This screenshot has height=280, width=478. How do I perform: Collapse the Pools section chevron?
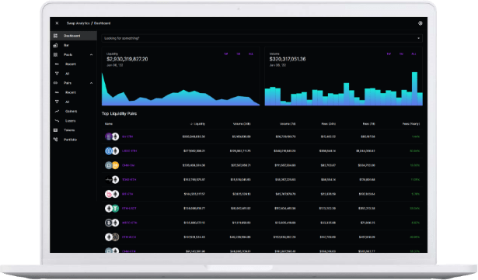91,55
